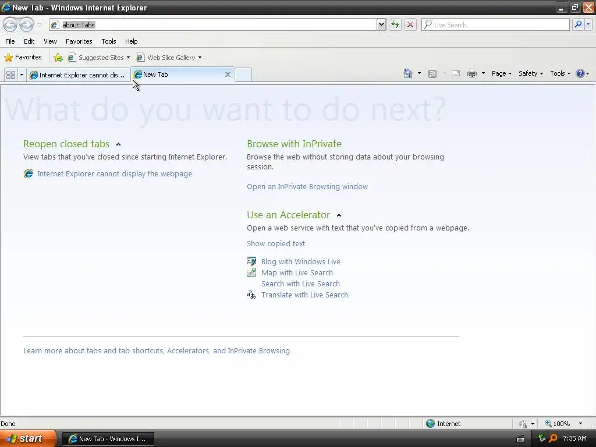Click the Print printer icon
This screenshot has width=596, height=447.
472,73
